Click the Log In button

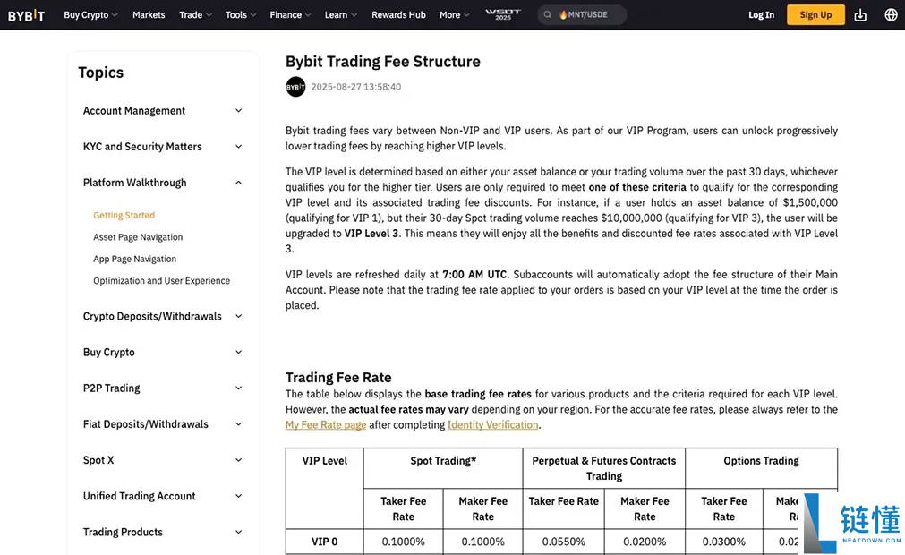coord(761,15)
